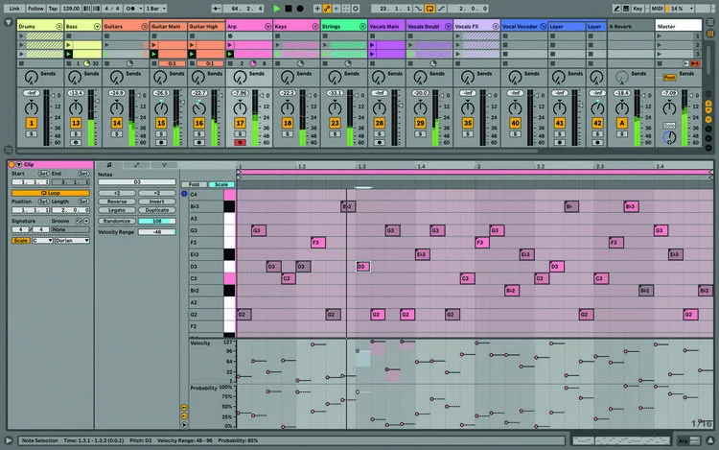The height and width of the screenshot is (450, 719).
Task: Start playback with the green Play button
Action: (x=276, y=9)
